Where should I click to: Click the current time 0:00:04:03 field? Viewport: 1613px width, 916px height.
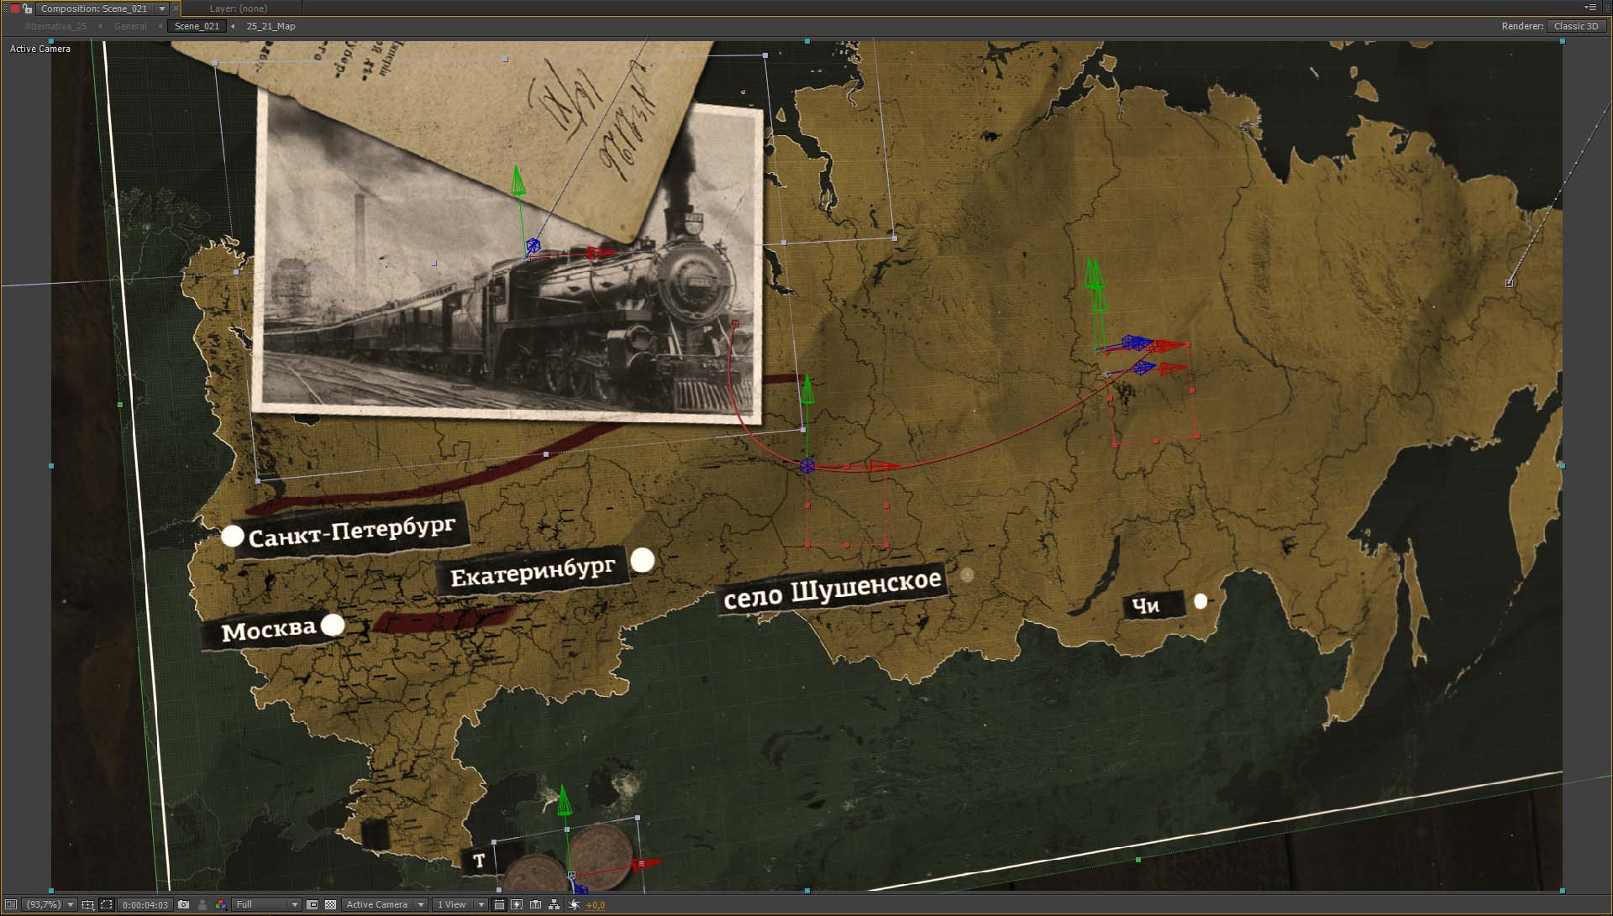pyautogui.click(x=145, y=904)
